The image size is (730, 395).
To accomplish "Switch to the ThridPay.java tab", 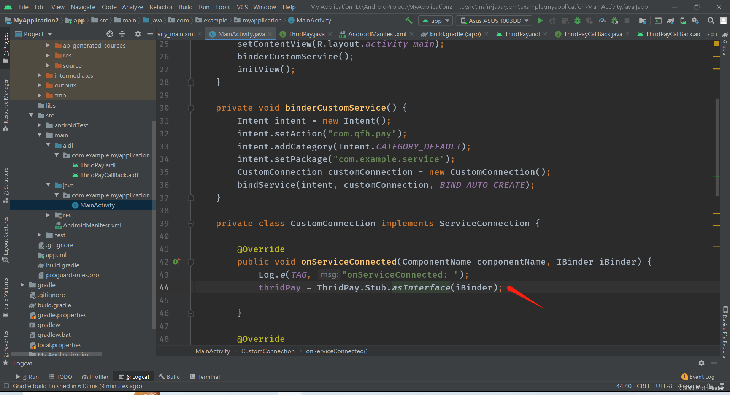I will tap(306, 34).
